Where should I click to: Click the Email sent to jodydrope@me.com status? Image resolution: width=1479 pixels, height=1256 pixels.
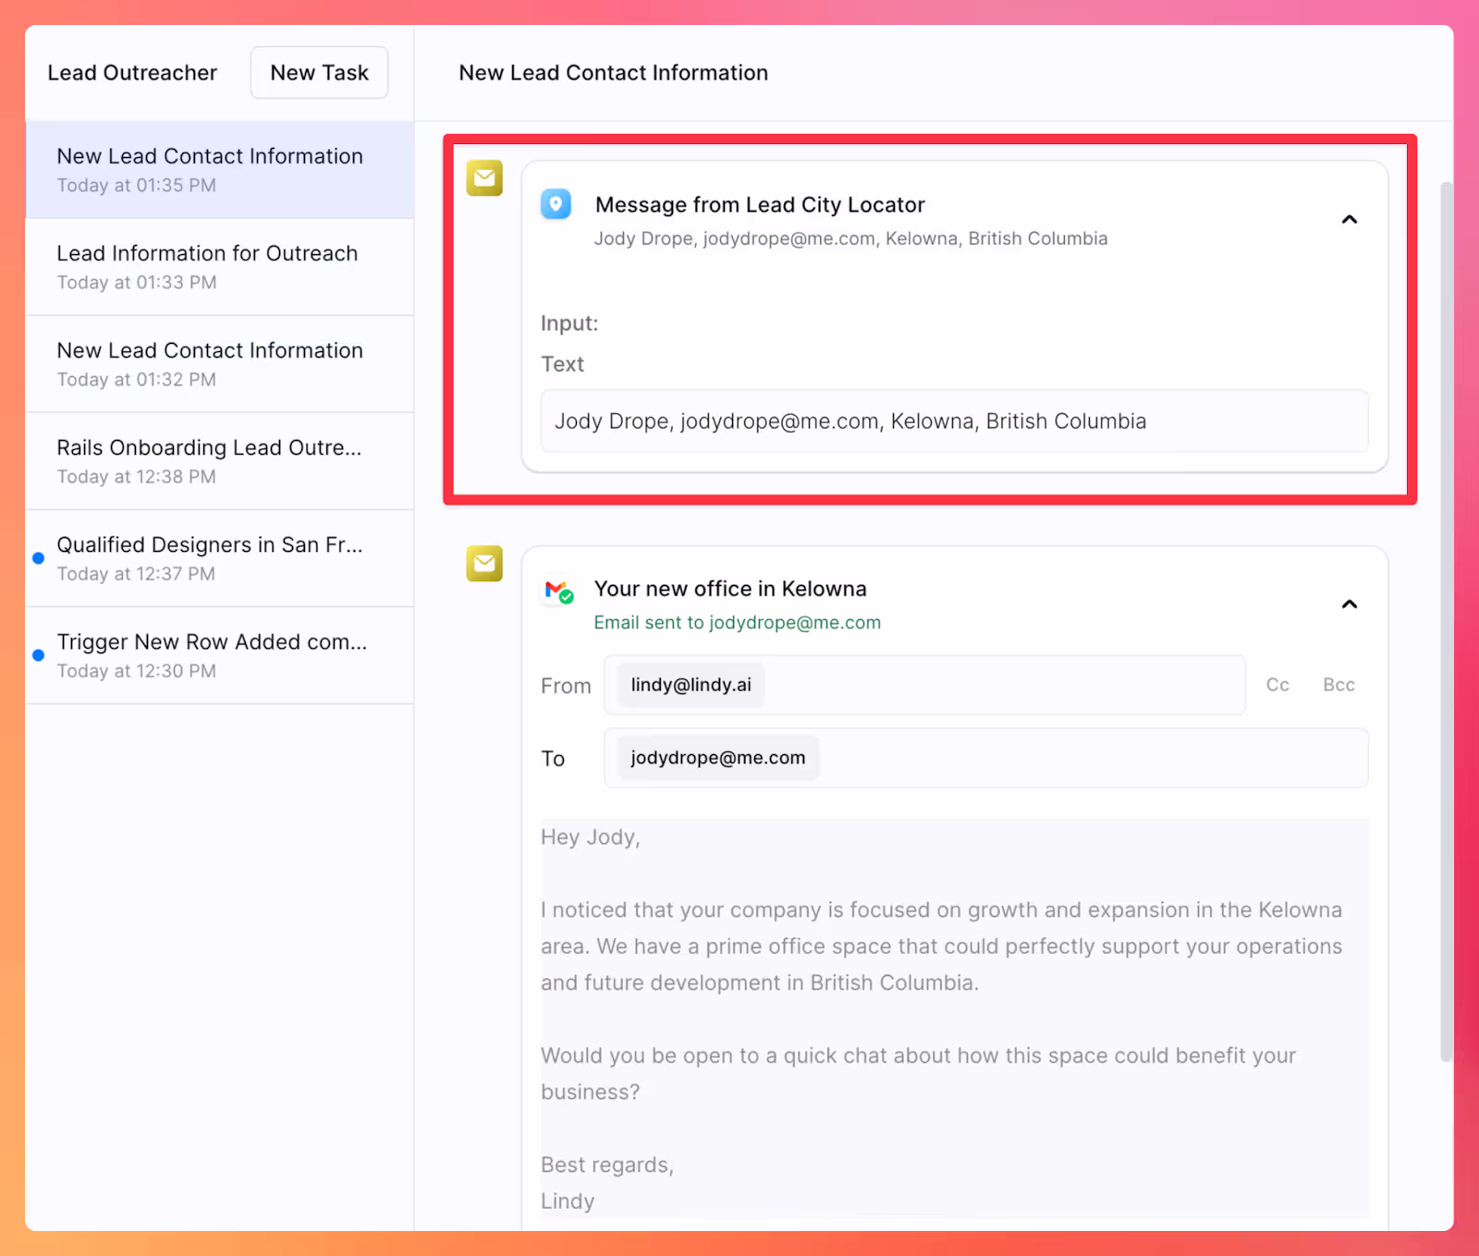coord(737,623)
